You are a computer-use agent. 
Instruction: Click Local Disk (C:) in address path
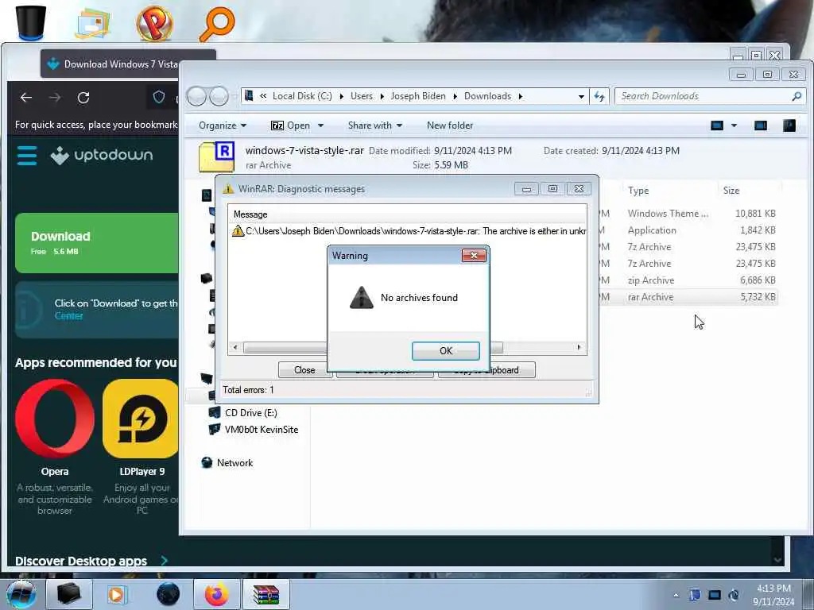coord(301,96)
